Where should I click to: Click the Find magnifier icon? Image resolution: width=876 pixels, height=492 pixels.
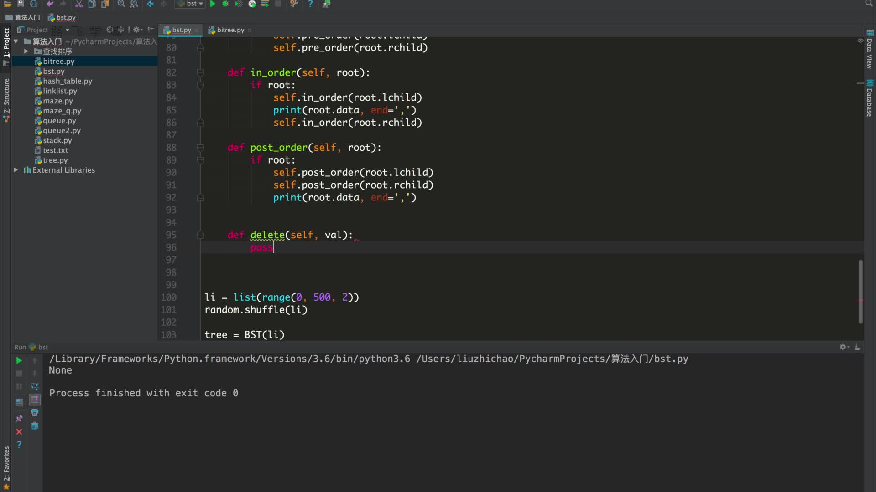coord(121,4)
